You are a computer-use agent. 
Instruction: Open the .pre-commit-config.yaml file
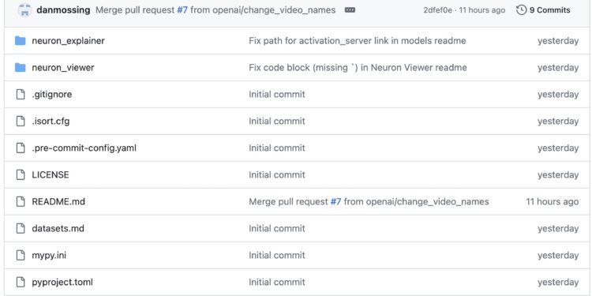tap(84, 148)
